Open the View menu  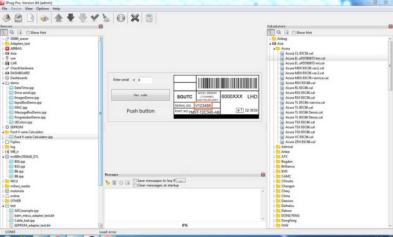[x=29, y=9]
